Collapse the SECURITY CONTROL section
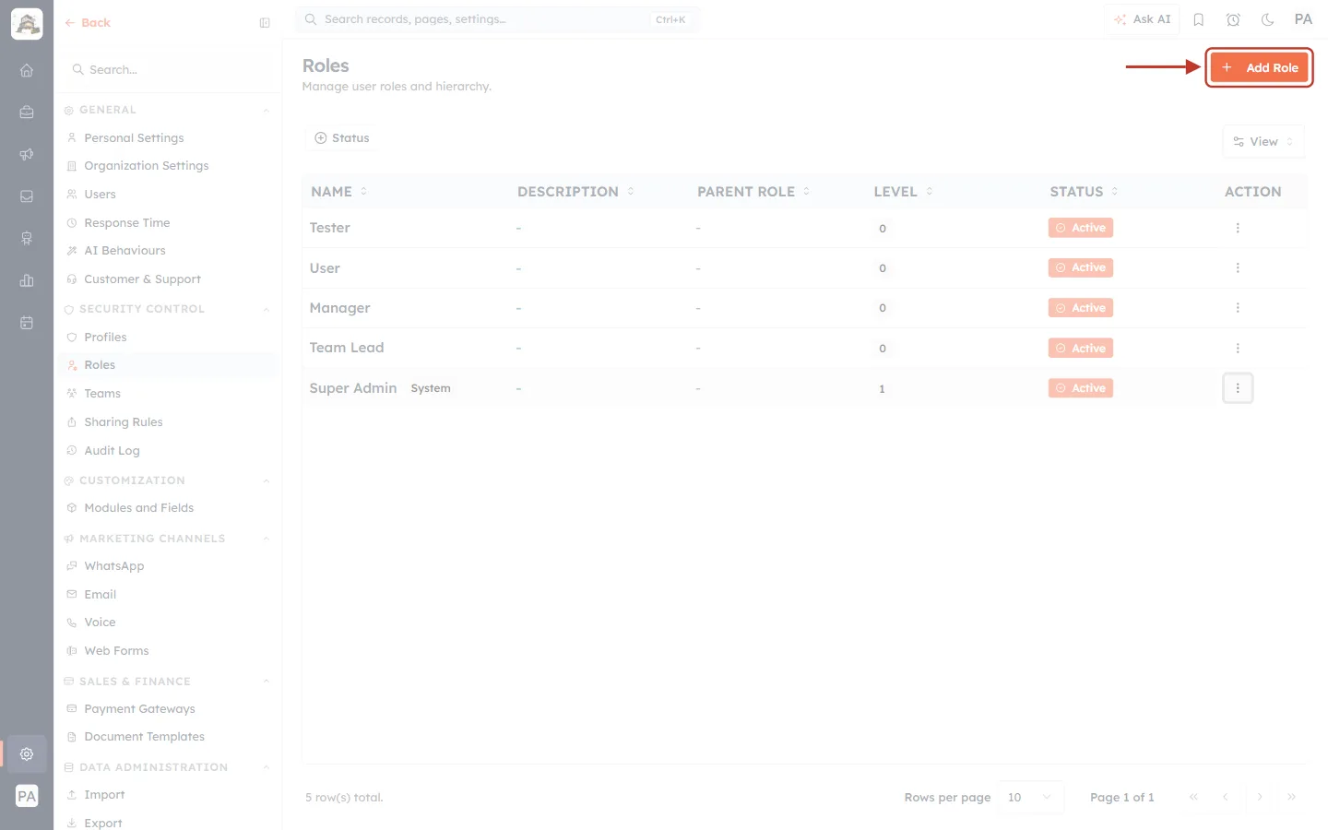The height and width of the screenshot is (830, 1328). coord(266,309)
